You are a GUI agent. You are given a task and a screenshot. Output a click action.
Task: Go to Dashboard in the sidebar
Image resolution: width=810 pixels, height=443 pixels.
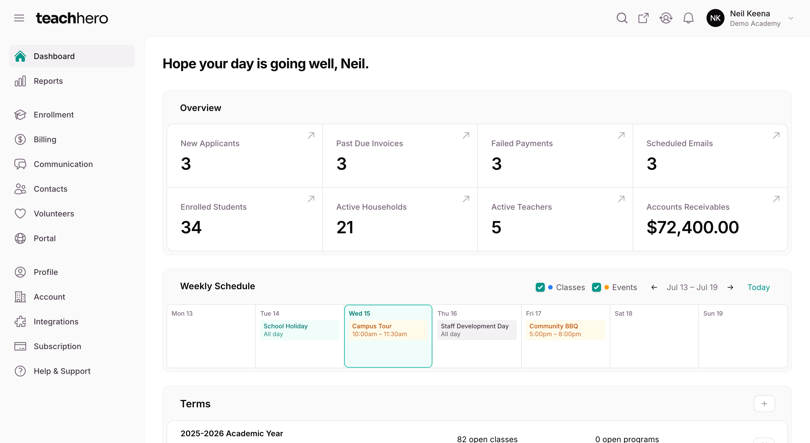tap(72, 56)
